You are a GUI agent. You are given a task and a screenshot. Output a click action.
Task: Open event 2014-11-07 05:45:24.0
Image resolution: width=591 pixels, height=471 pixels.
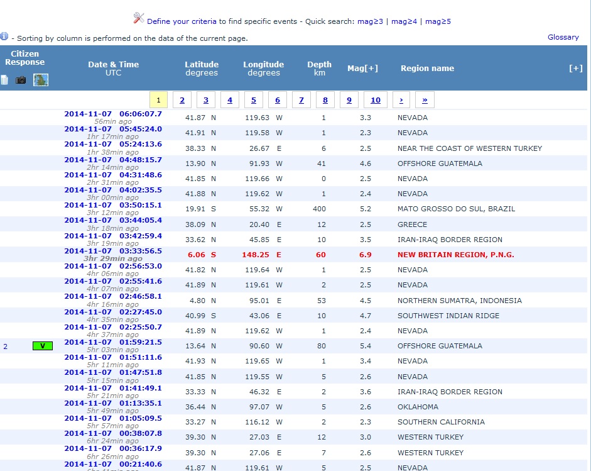pyautogui.click(x=113, y=129)
